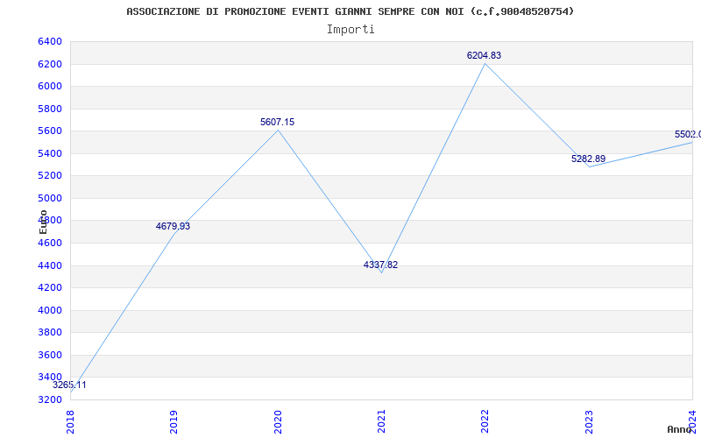Select the 4679.93 data label
This screenshot has height=438, width=701.
coord(173,226)
